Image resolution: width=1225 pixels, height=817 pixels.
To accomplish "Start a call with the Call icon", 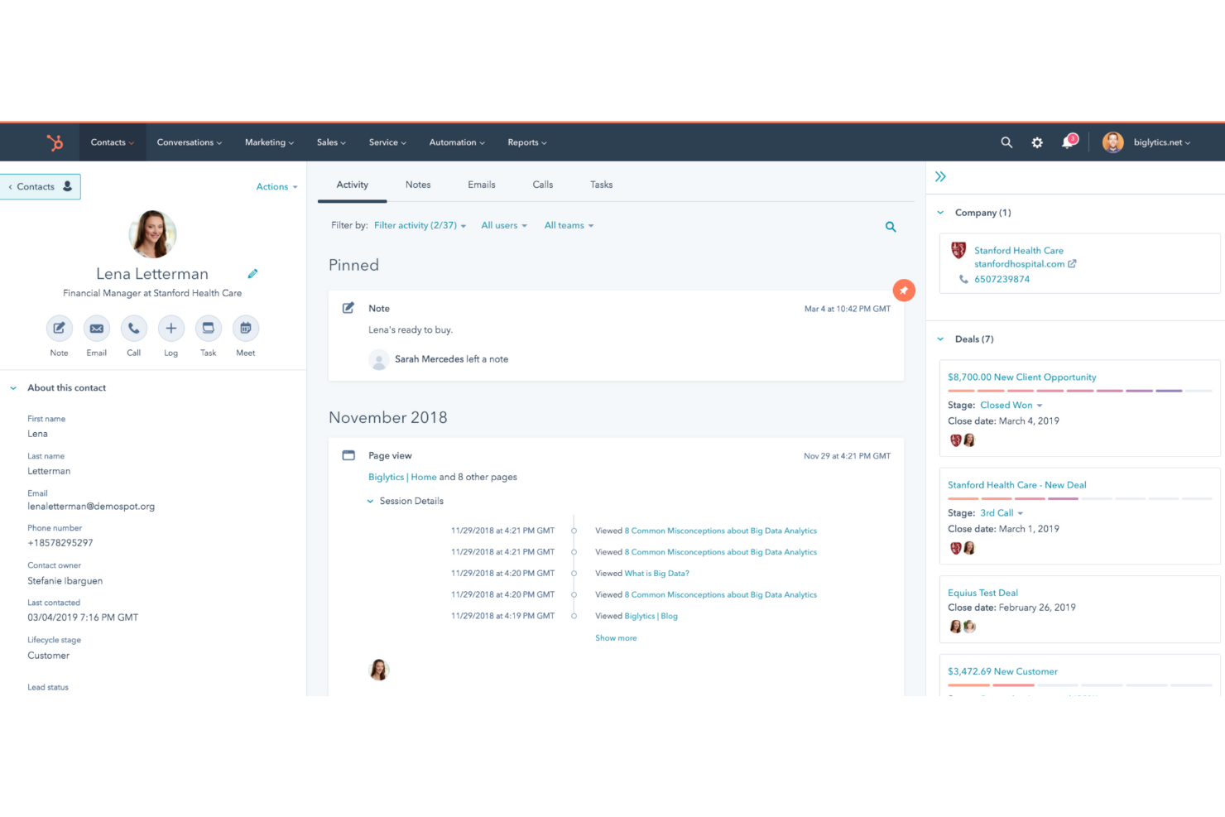I will [133, 329].
